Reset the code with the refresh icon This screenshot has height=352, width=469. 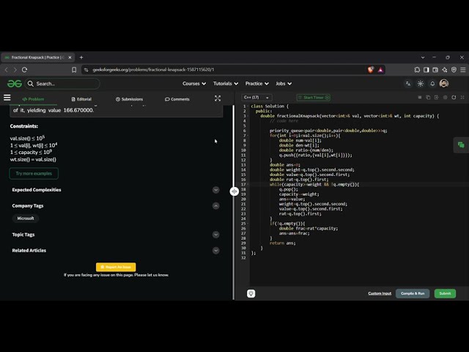454,98
